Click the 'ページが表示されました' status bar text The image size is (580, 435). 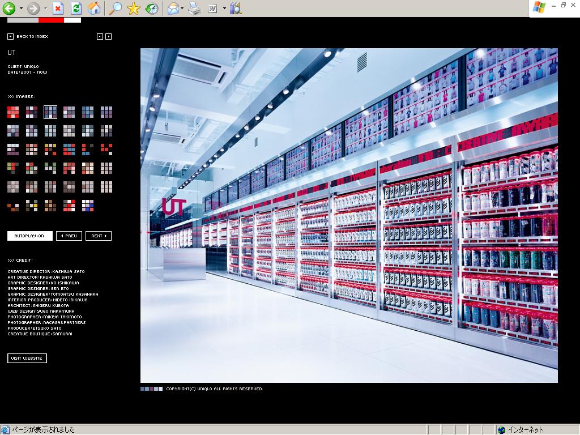43,430
